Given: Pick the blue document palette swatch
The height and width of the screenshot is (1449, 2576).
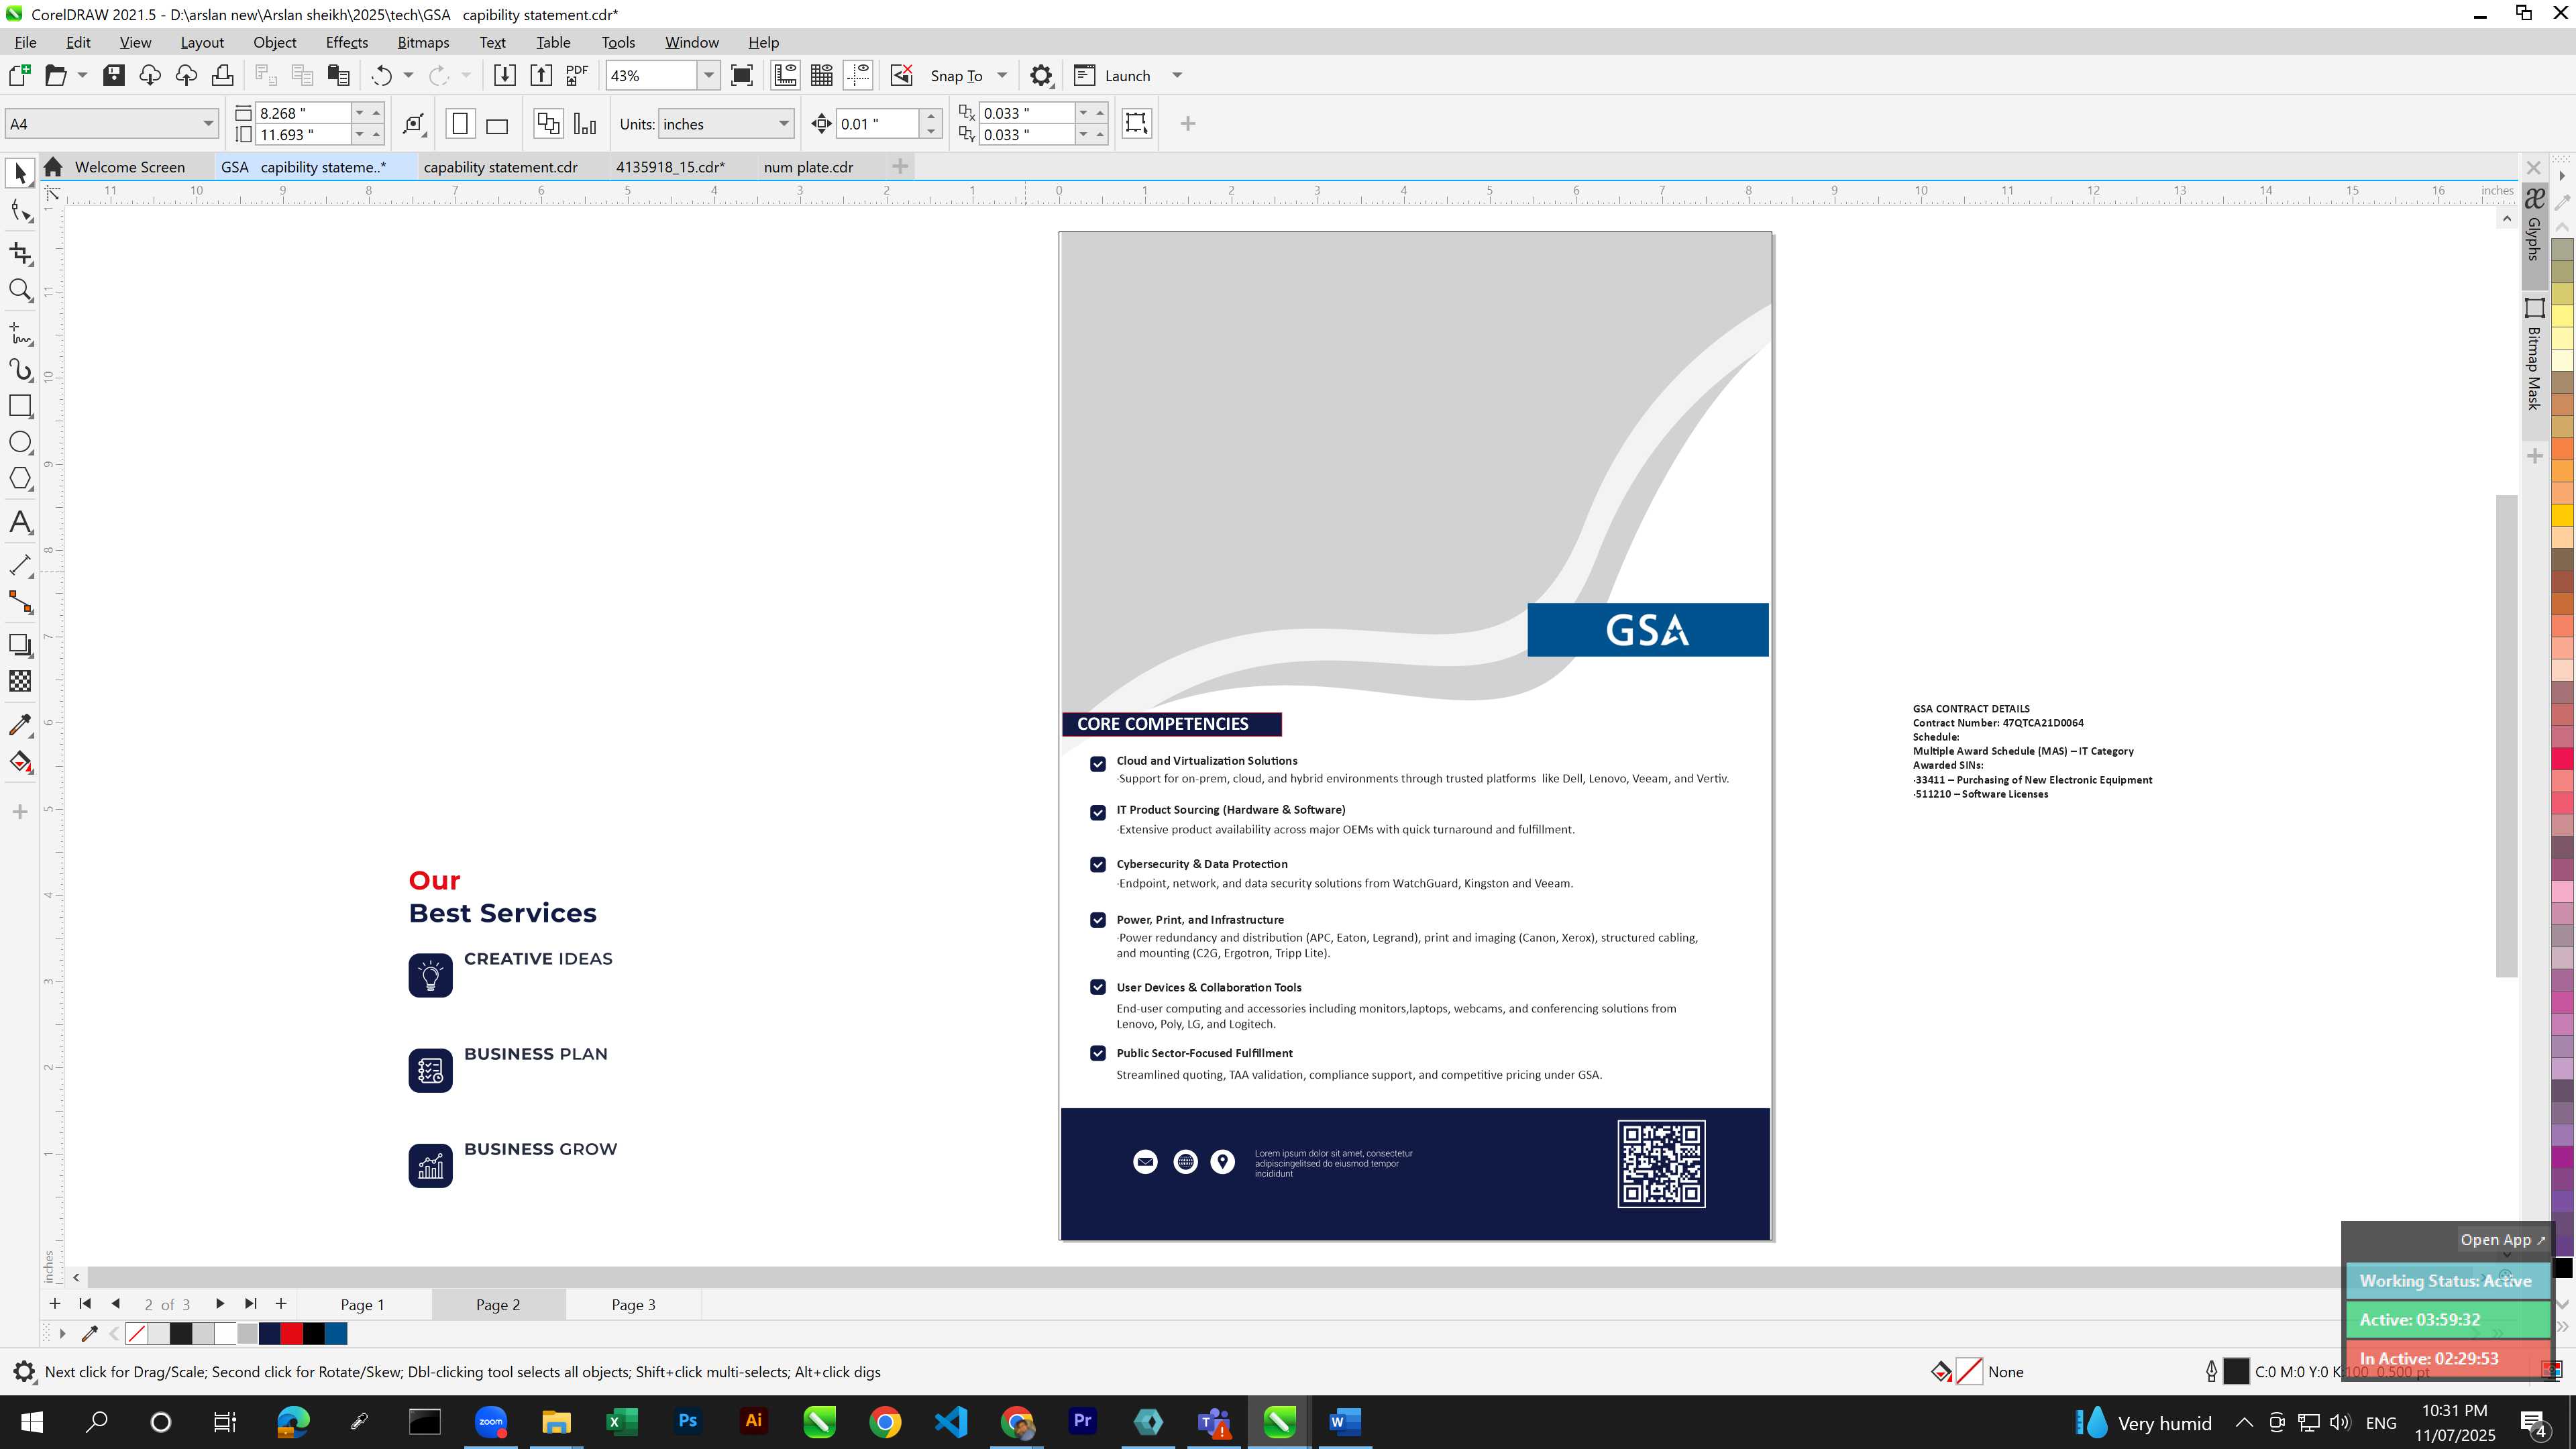Looking at the screenshot, I should (x=336, y=1333).
